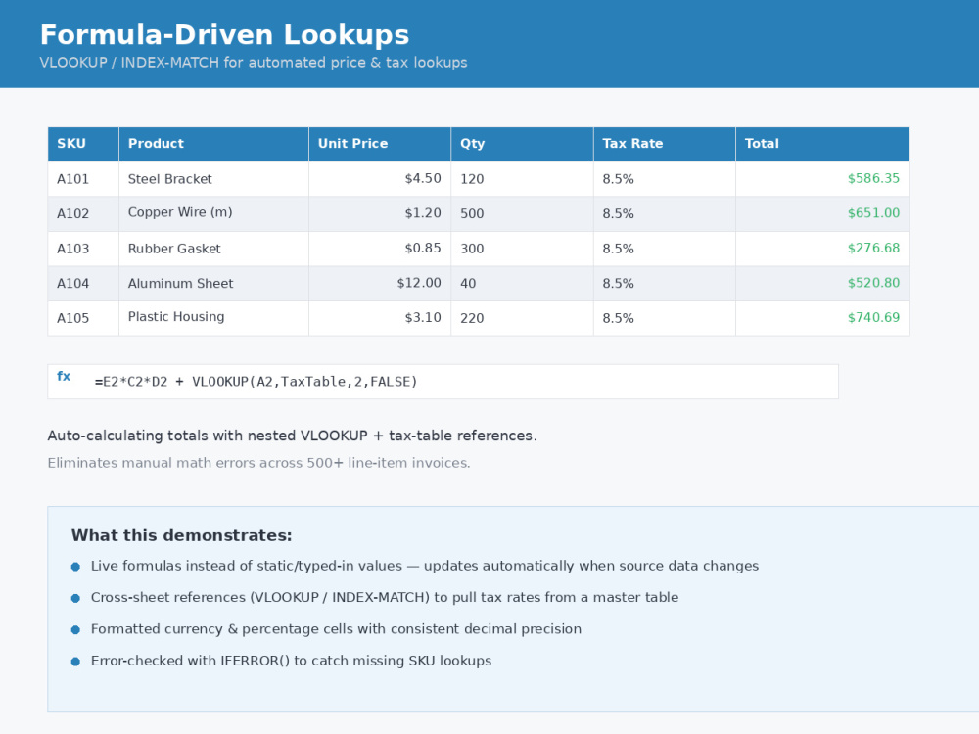
Task: Click the quantity 120 cell
Action: tap(523, 179)
